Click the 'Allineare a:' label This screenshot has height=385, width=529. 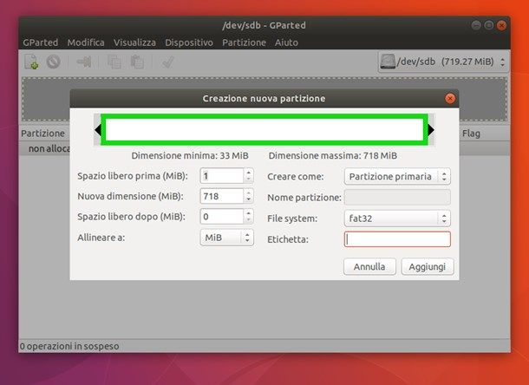point(101,238)
